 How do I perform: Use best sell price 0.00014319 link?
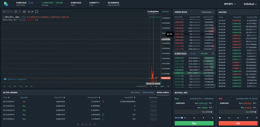[247, 103]
